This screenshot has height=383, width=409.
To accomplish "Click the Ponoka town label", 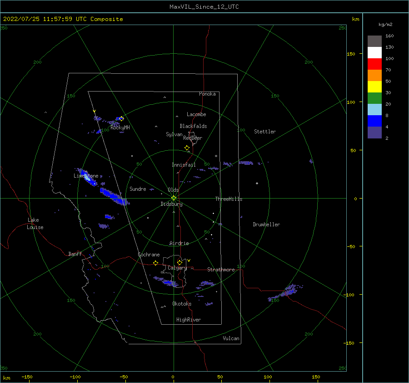I will (207, 94).
